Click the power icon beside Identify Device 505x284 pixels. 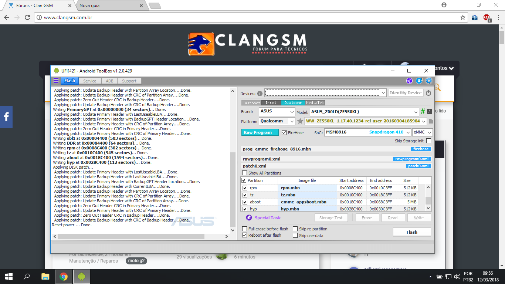pyautogui.click(x=428, y=93)
